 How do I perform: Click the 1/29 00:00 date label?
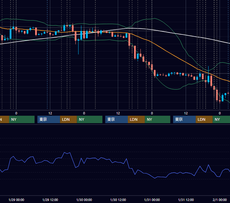[16, 200]
